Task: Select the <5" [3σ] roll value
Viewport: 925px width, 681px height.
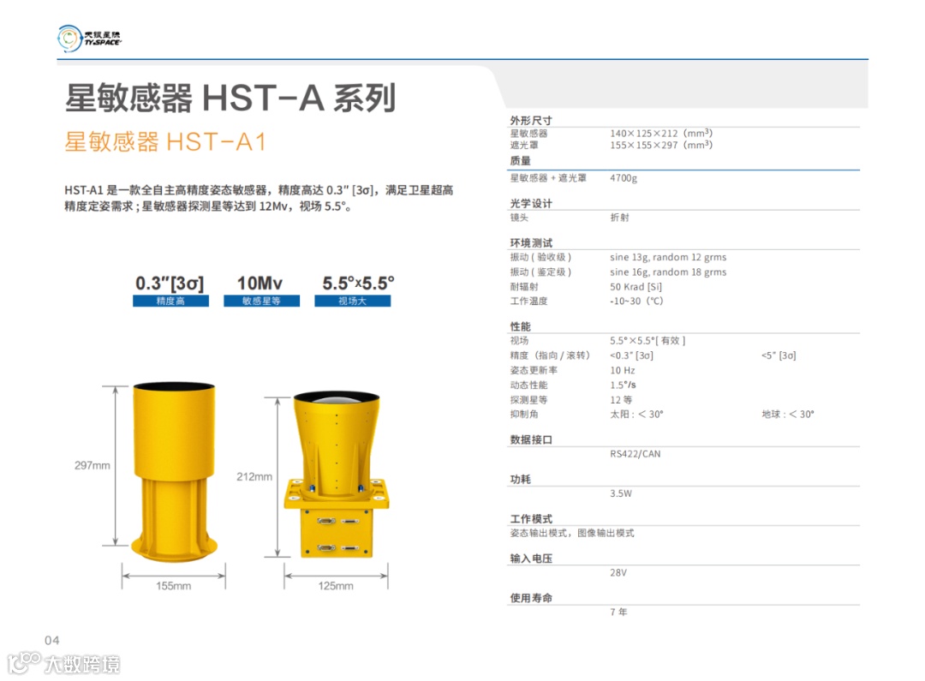Action: (779, 355)
